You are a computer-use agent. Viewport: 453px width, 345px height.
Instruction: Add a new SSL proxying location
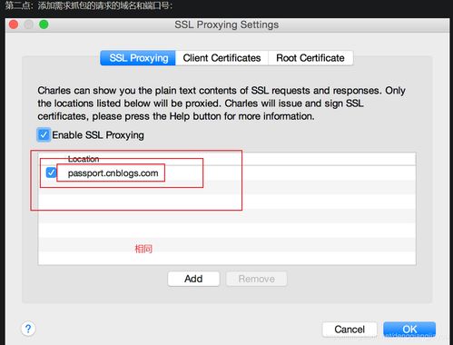pyautogui.click(x=193, y=279)
